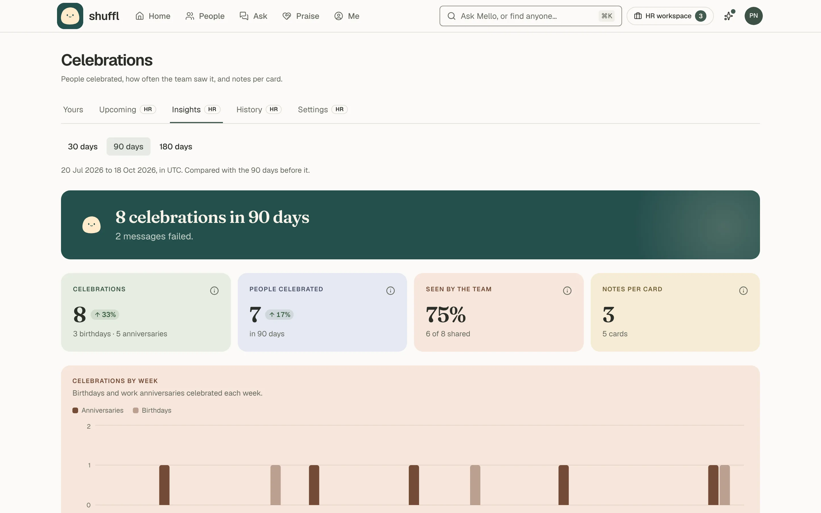
Task: Click the first light birthday bar in the chart
Action: click(x=275, y=485)
